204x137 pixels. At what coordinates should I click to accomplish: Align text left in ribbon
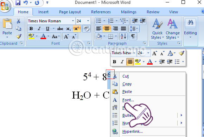[x=98, y=29]
